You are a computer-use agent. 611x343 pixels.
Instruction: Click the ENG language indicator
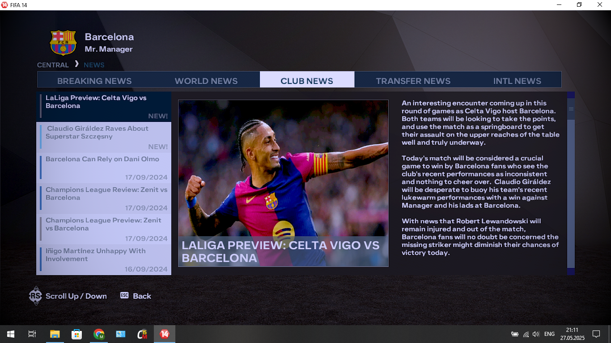click(x=549, y=334)
